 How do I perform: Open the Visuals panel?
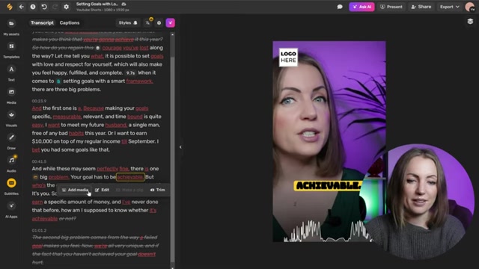pyautogui.click(x=11, y=119)
